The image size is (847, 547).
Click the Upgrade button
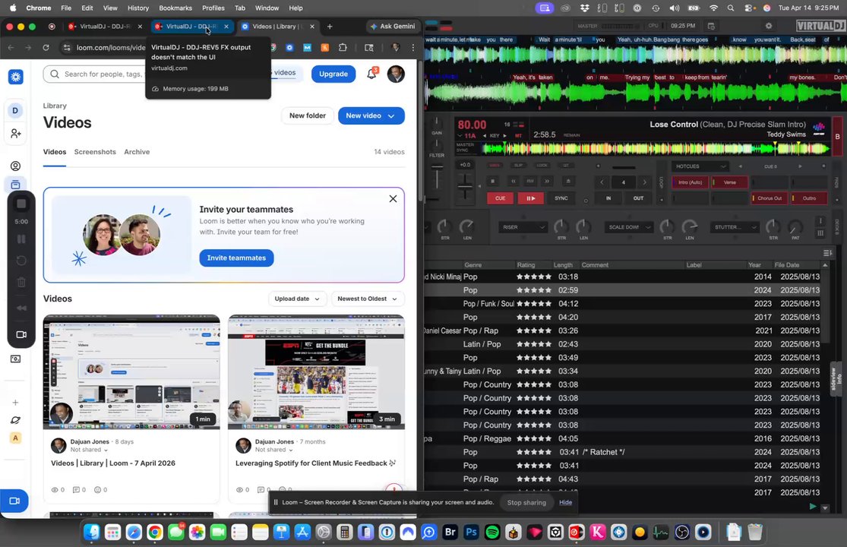pos(333,74)
